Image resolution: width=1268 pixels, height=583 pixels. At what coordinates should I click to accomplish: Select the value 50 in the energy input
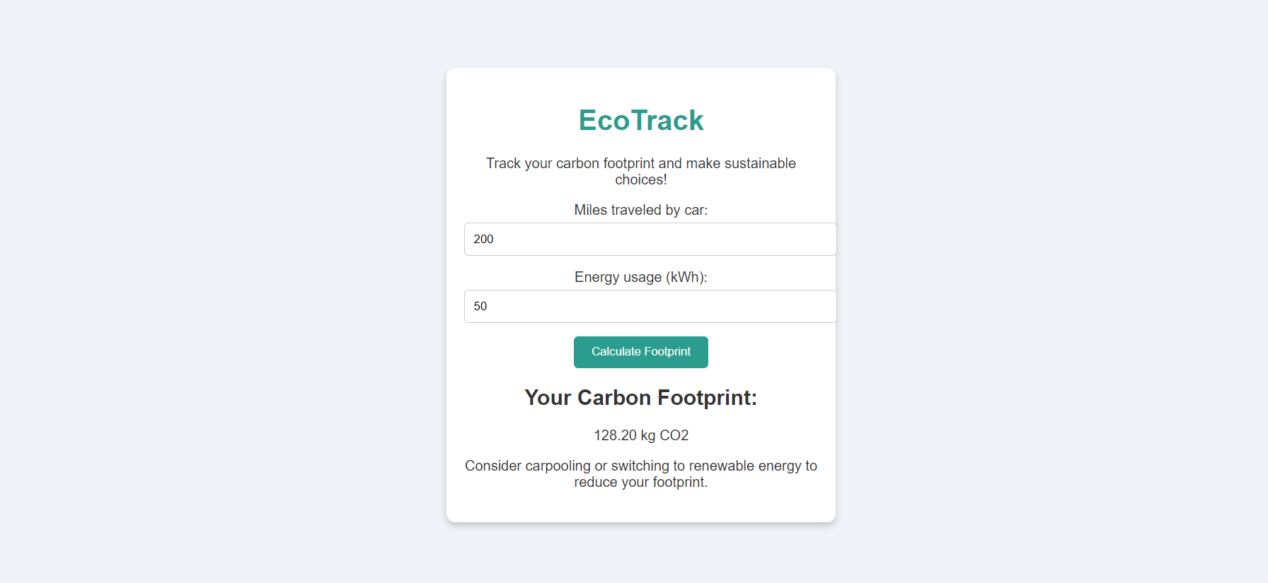tap(481, 306)
